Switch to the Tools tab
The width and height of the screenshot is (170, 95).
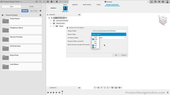99,5
